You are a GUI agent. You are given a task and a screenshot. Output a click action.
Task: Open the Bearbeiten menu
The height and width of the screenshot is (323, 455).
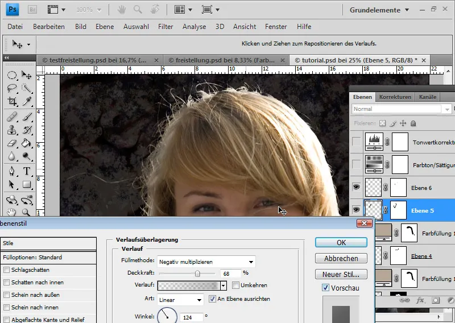click(x=49, y=27)
